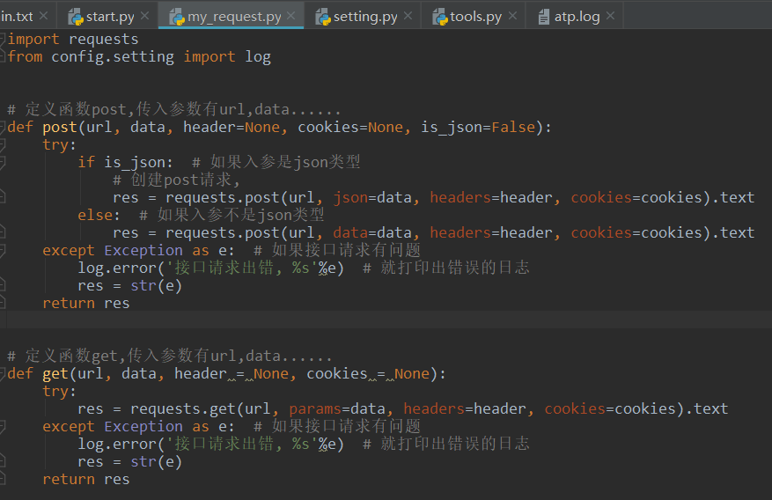Click the Python file icon on start.py tab
Viewport: 772px width, 500px height.
(x=76, y=18)
